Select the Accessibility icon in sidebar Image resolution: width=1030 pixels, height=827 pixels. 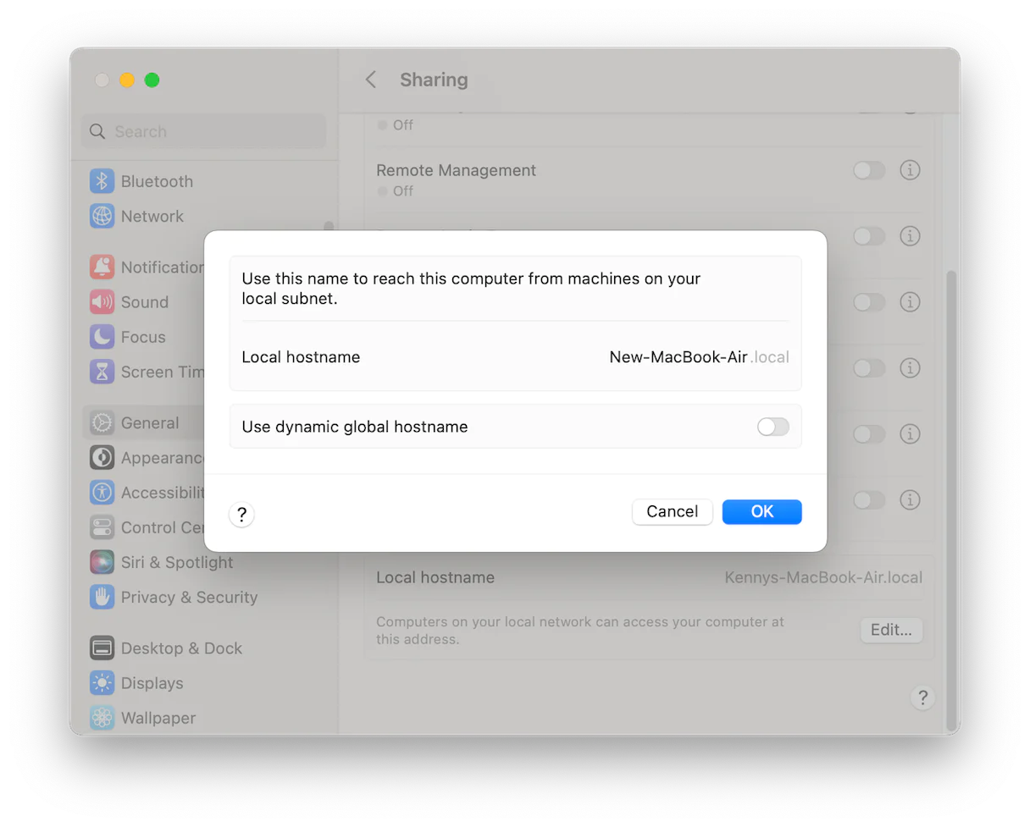tap(102, 493)
